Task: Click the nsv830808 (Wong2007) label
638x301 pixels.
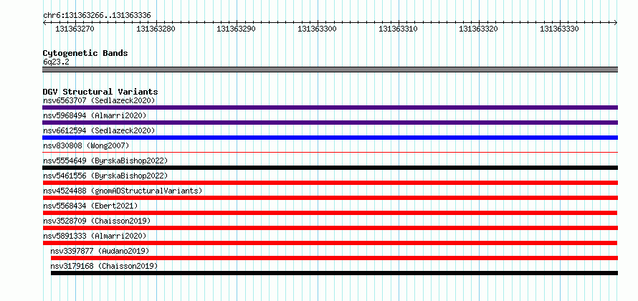Action: (86, 145)
